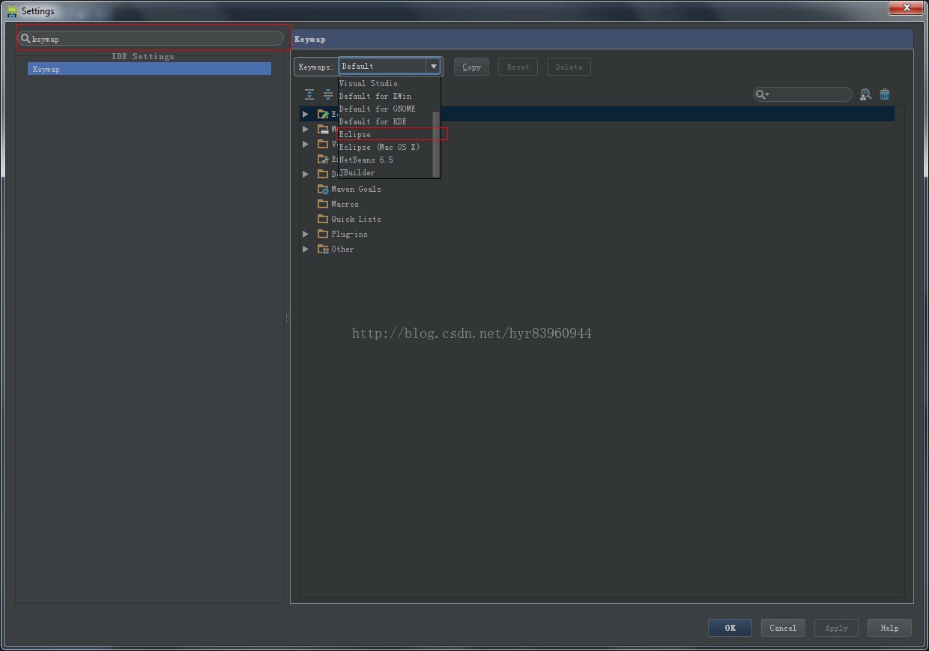Click magnifier icon in actions filter field
Image resolution: width=929 pixels, height=651 pixels.
tap(762, 94)
